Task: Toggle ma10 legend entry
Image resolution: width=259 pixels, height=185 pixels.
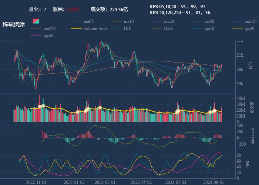Action: 129,21
